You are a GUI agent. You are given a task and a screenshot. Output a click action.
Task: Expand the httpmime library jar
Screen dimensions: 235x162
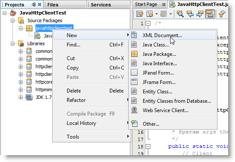pos(21,90)
